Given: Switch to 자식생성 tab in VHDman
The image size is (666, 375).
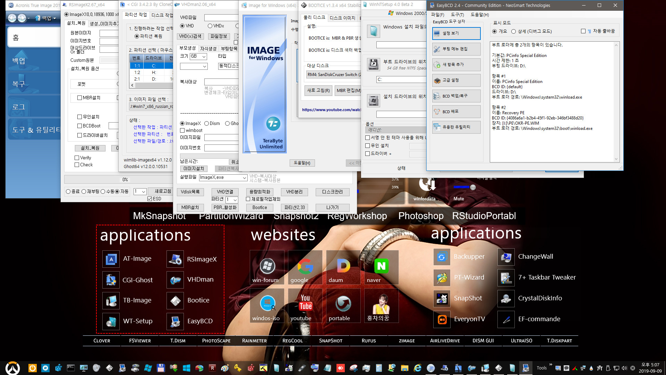Looking at the screenshot, I should click(208, 49).
